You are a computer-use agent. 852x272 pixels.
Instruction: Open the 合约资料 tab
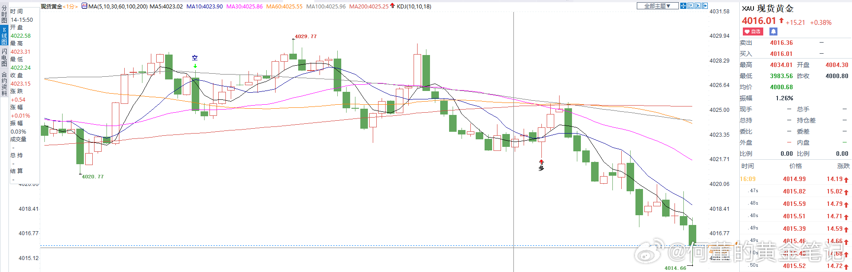coord(4,84)
